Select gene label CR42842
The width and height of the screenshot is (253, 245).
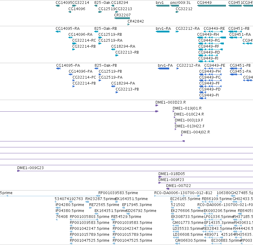(136, 21)
